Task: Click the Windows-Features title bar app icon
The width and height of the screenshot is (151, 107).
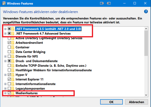Action: 4,3
